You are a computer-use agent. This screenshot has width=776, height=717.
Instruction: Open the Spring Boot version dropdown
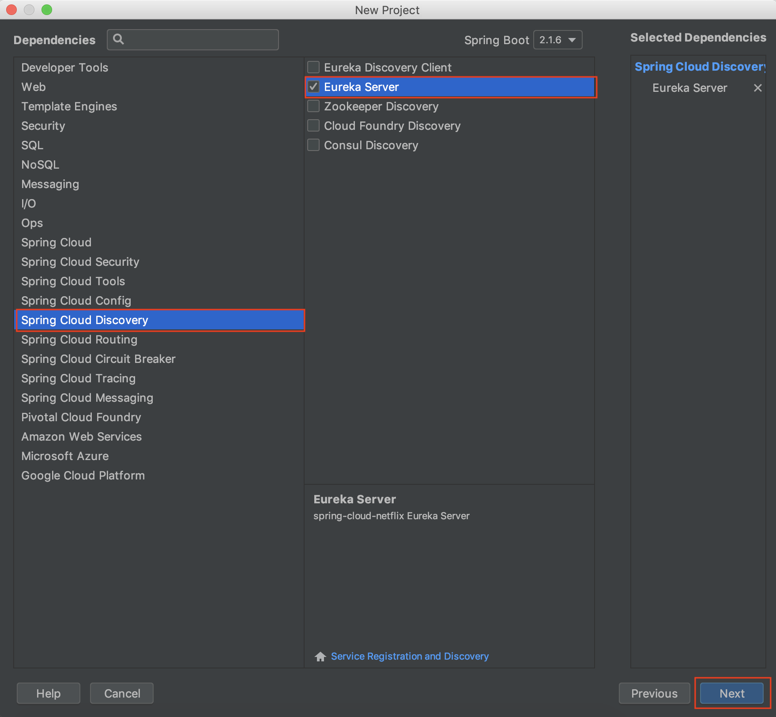click(x=558, y=40)
